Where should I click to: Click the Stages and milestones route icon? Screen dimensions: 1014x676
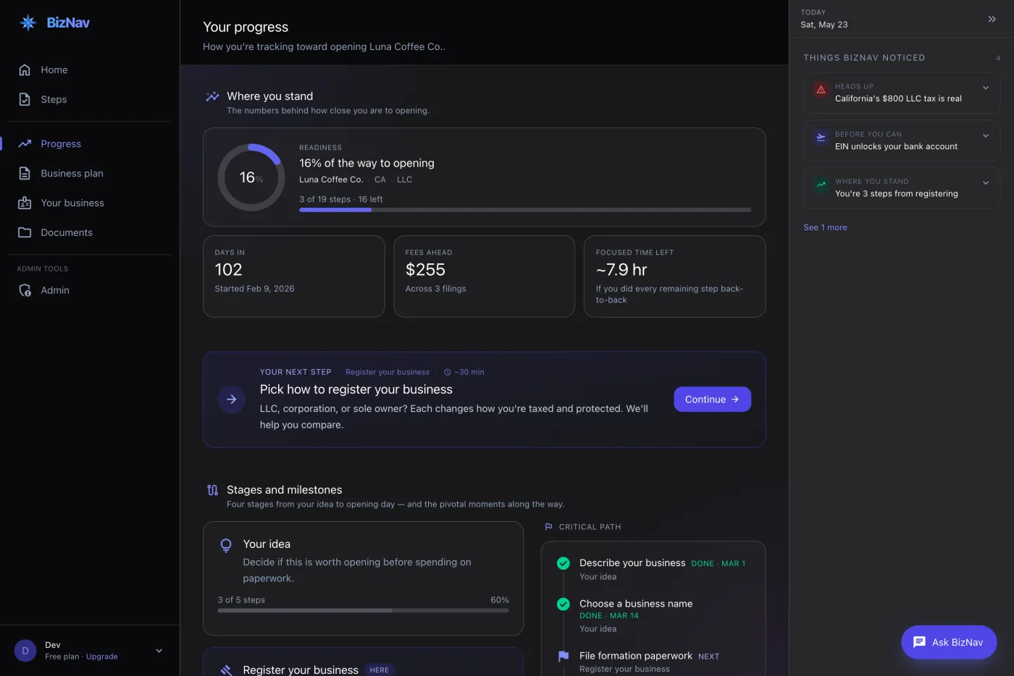coord(212,490)
